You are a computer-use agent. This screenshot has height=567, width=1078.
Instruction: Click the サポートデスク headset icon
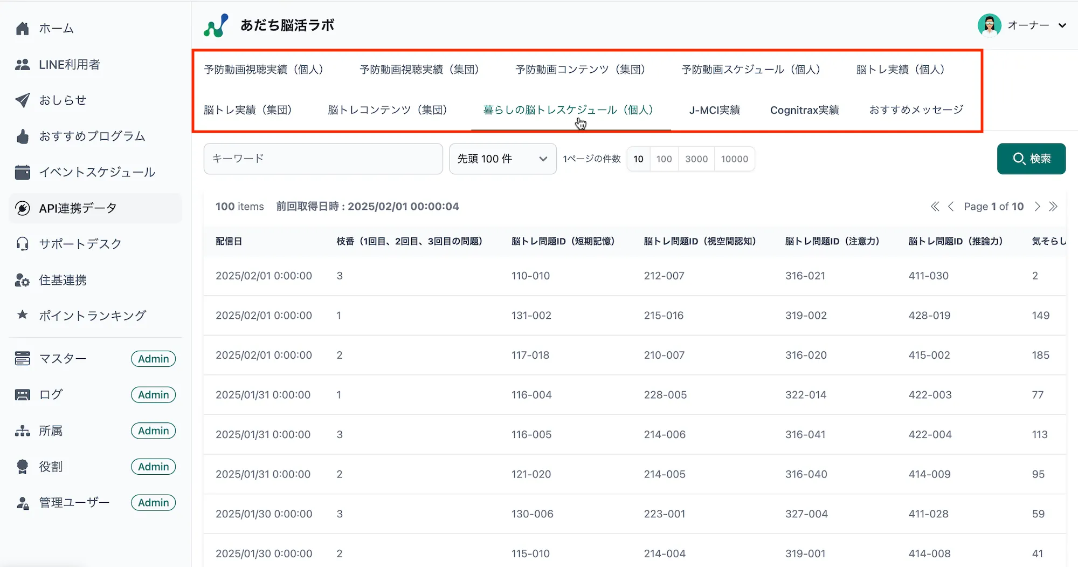tap(22, 244)
